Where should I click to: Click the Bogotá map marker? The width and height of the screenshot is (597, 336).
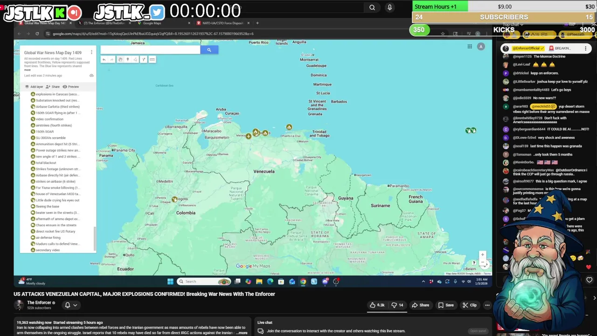[x=174, y=199]
